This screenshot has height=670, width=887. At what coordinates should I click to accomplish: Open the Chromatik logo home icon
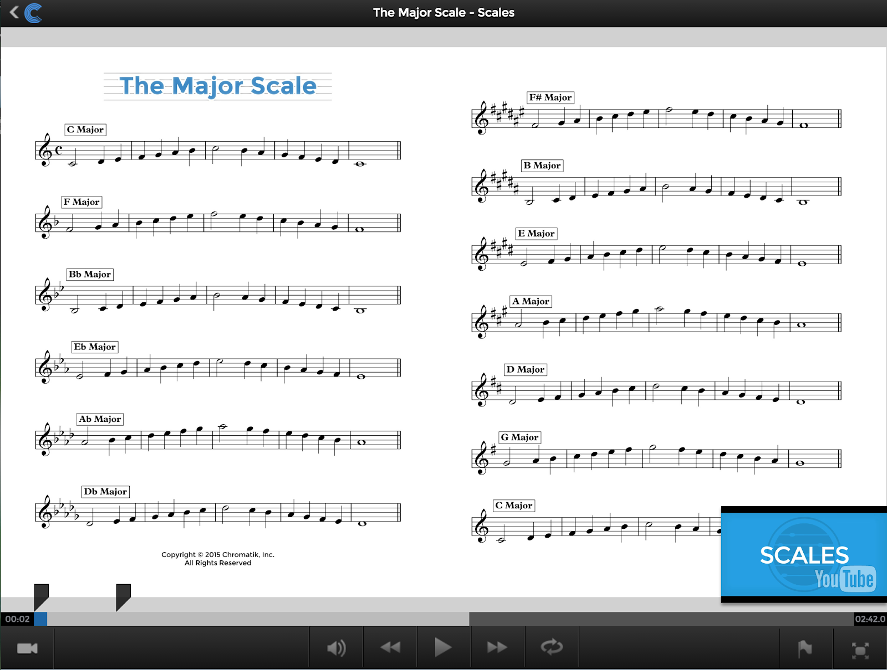pyautogui.click(x=33, y=13)
